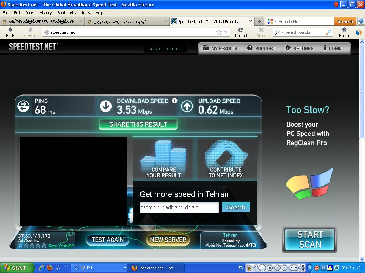Click the ping arrows icon

23,106
